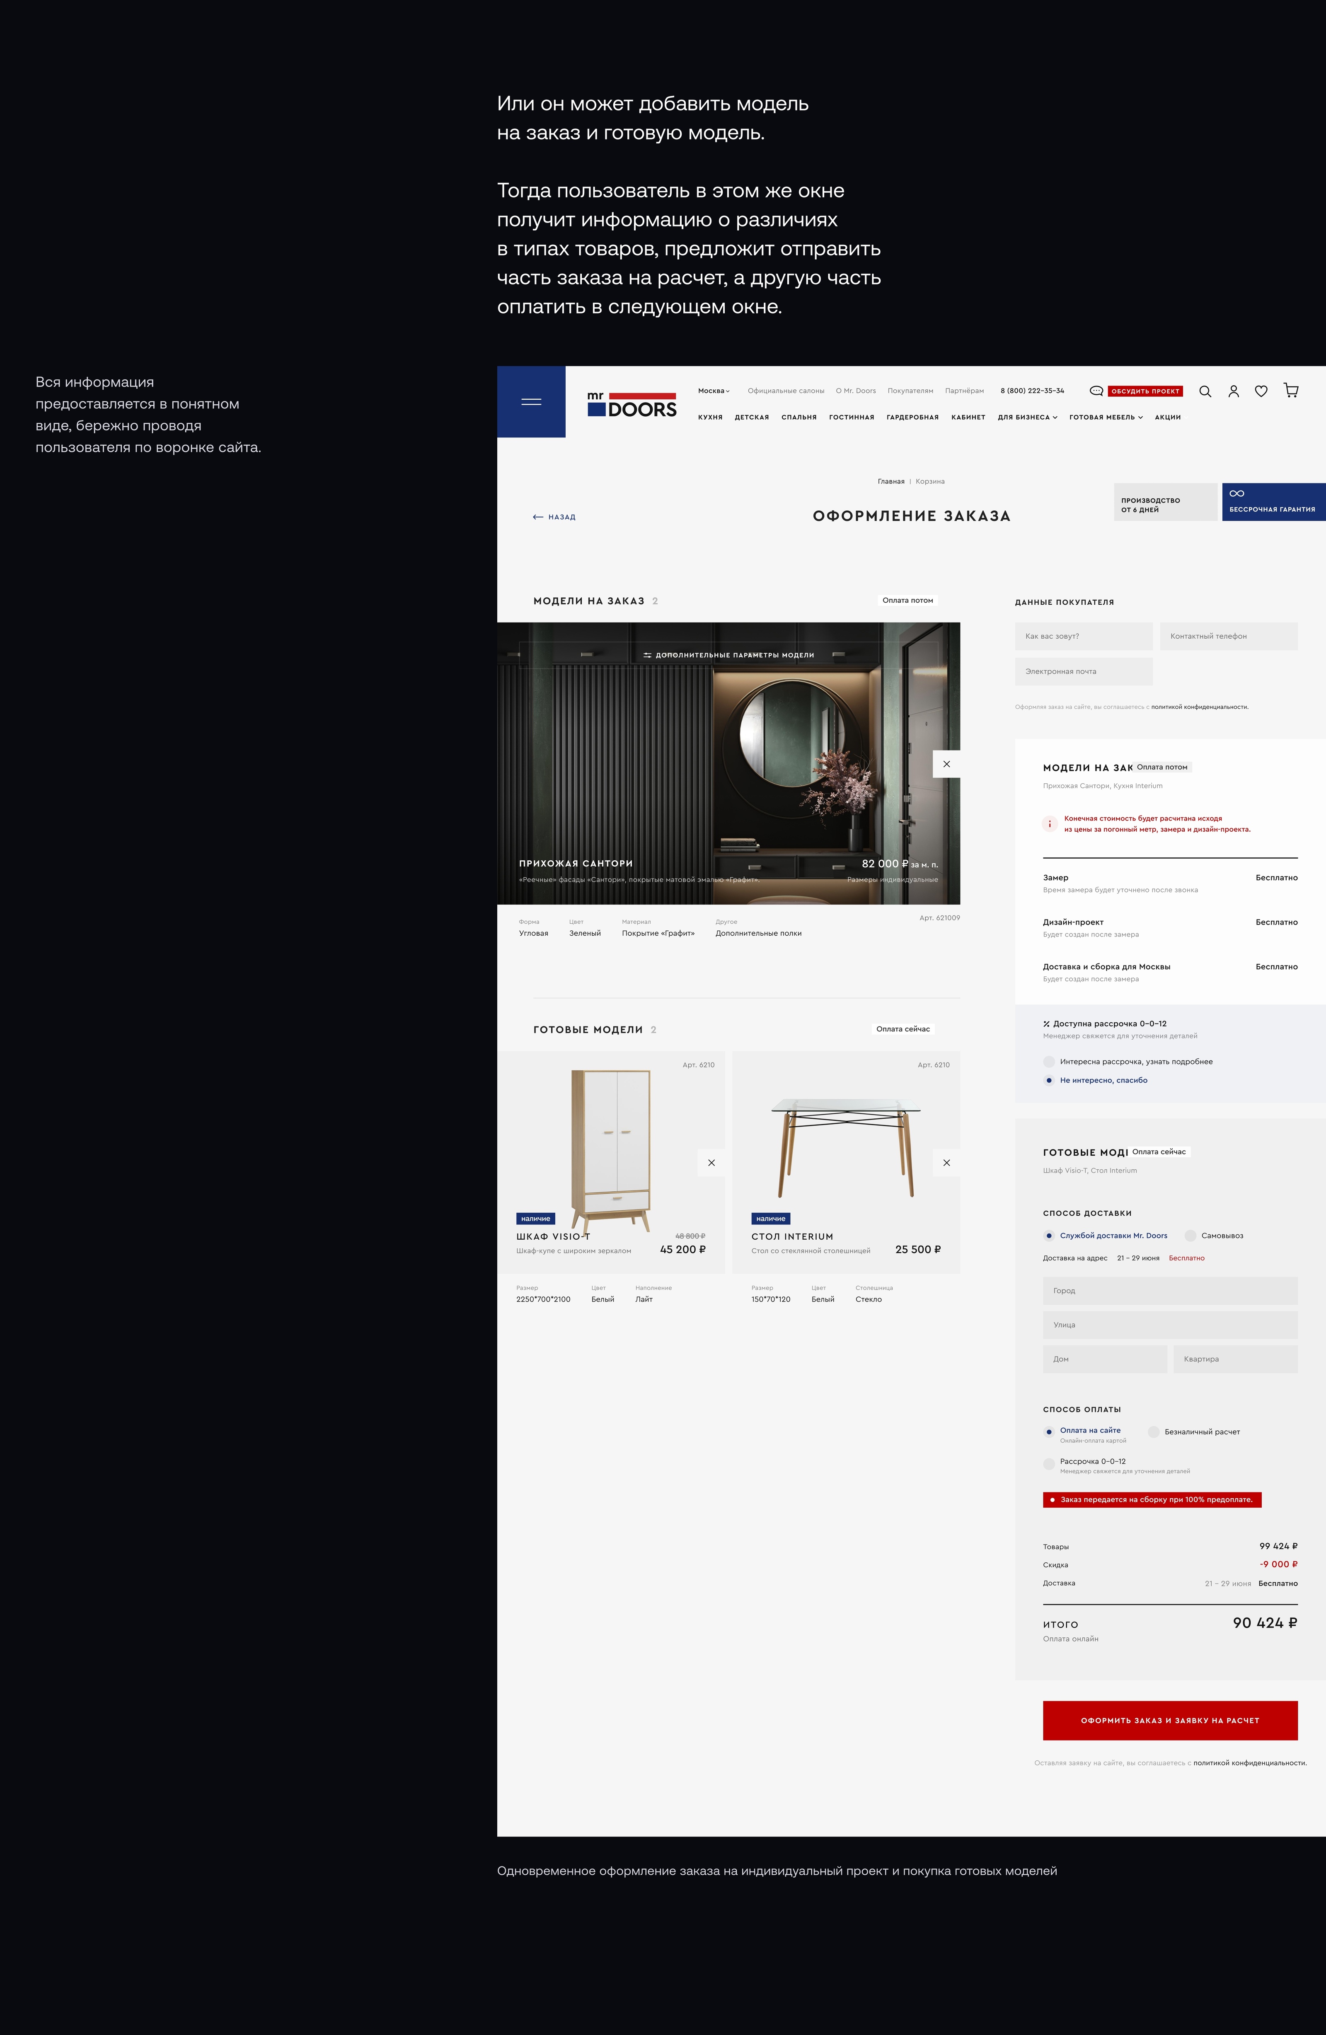The width and height of the screenshot is (1326, 2035).
Task: Open the shopping cart icon
Action: pyautogui.click(x=1291, y=391)
